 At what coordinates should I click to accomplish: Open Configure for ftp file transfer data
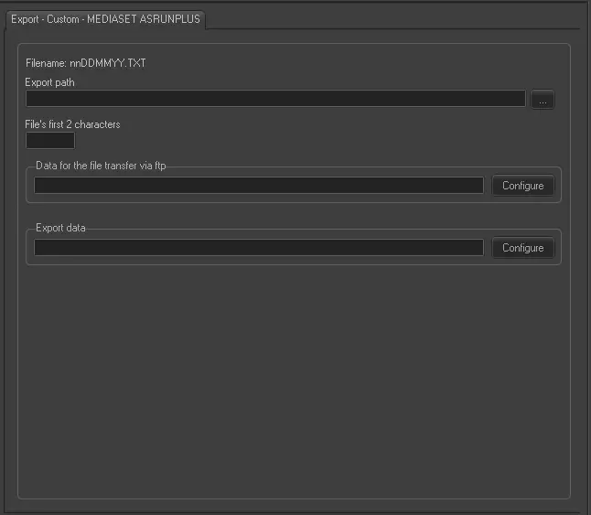(x=522, y=186)
